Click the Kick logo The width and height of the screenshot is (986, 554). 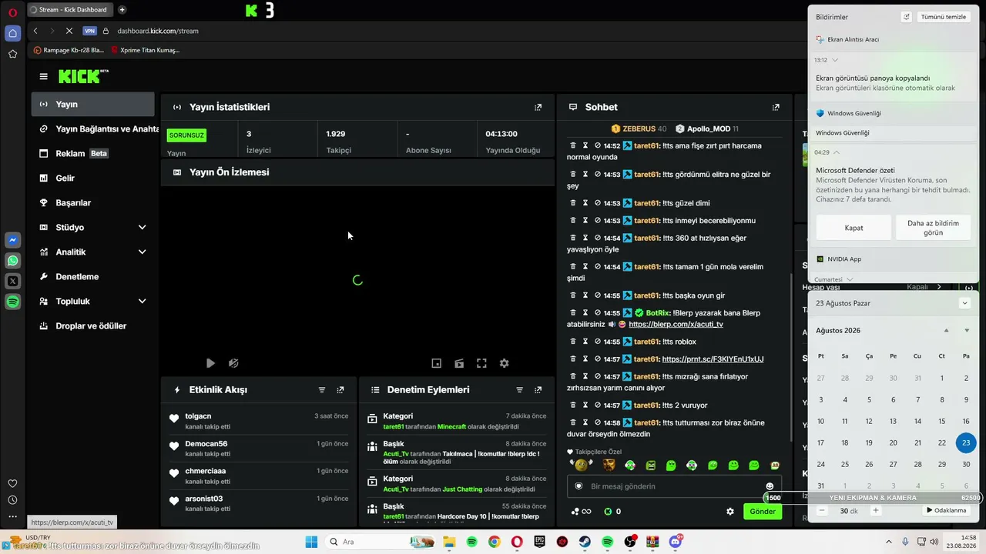point(83,76)
